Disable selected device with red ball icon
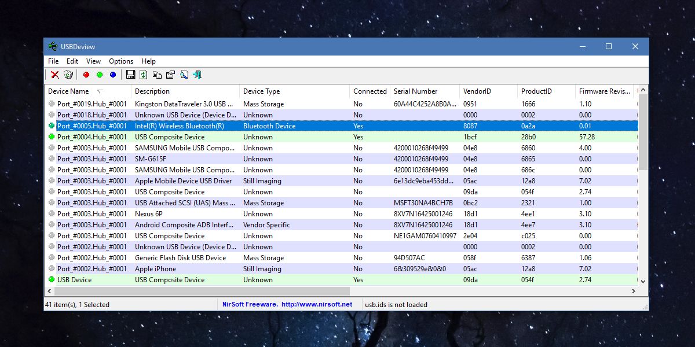This screenshot has height=347, width=695. 86,75
